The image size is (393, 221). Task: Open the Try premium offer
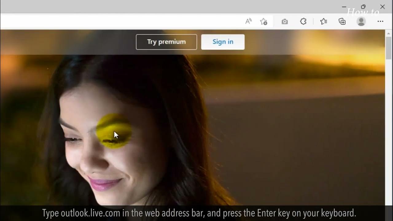[166, 42]
